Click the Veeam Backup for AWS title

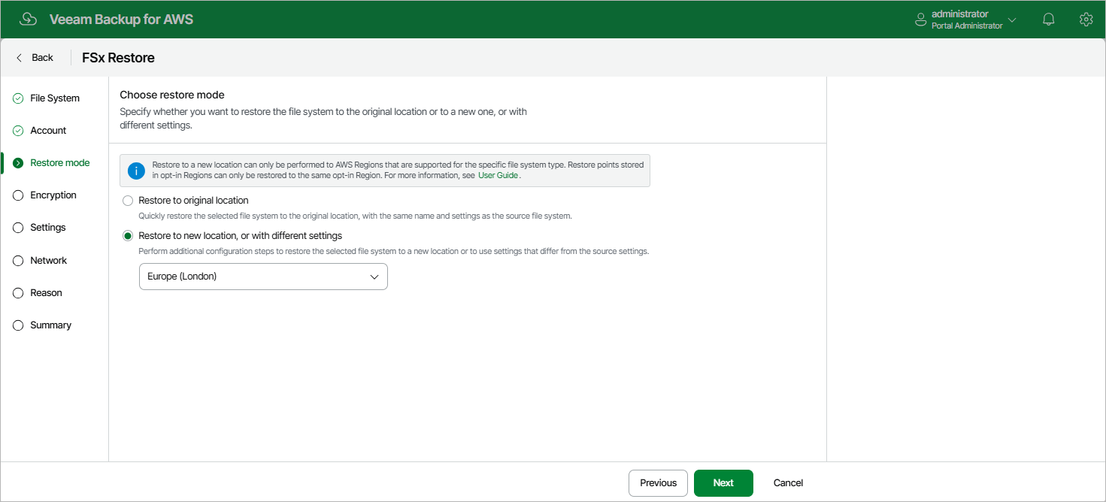point(121,20)
